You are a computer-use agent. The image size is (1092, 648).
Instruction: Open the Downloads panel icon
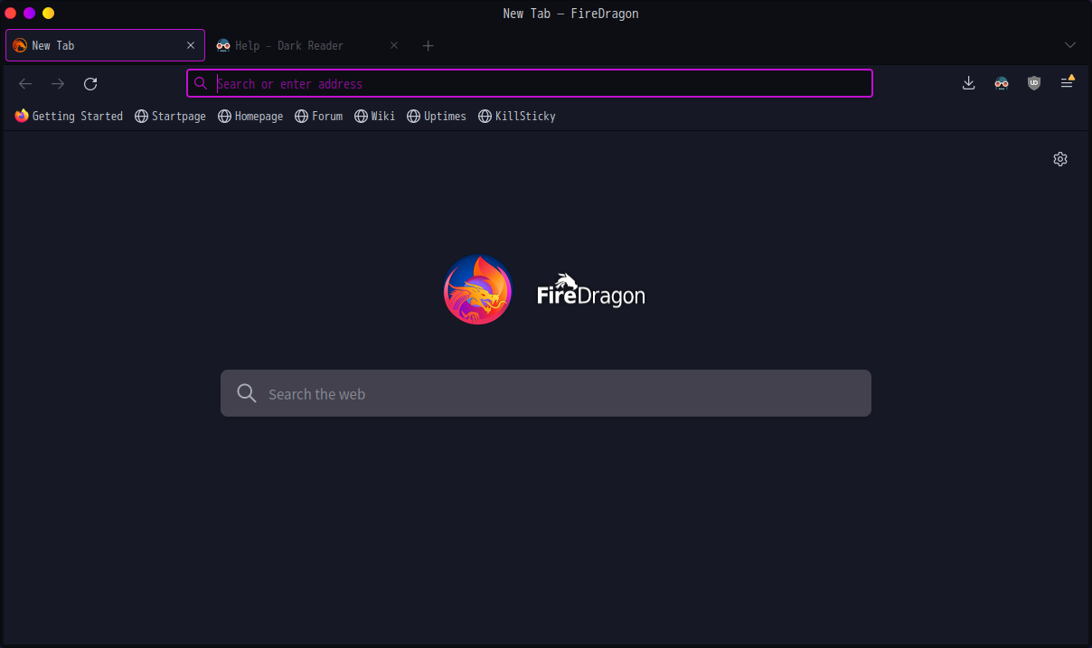coord(968,83)
